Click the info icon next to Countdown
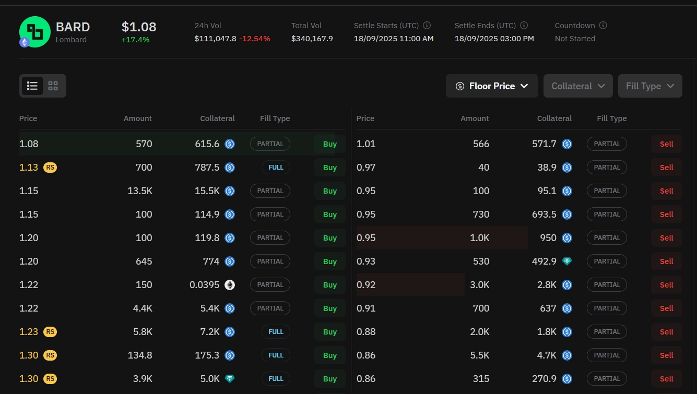697x394 pixels. (x=603, y=25)
